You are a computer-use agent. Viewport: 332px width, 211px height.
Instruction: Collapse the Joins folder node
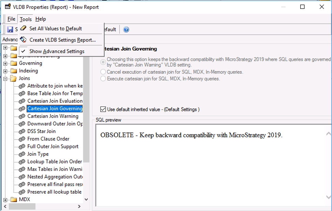(5, 79)
